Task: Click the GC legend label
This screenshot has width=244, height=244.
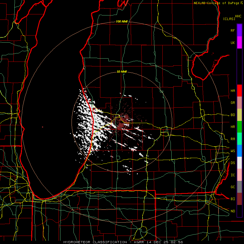Action: 233,187
